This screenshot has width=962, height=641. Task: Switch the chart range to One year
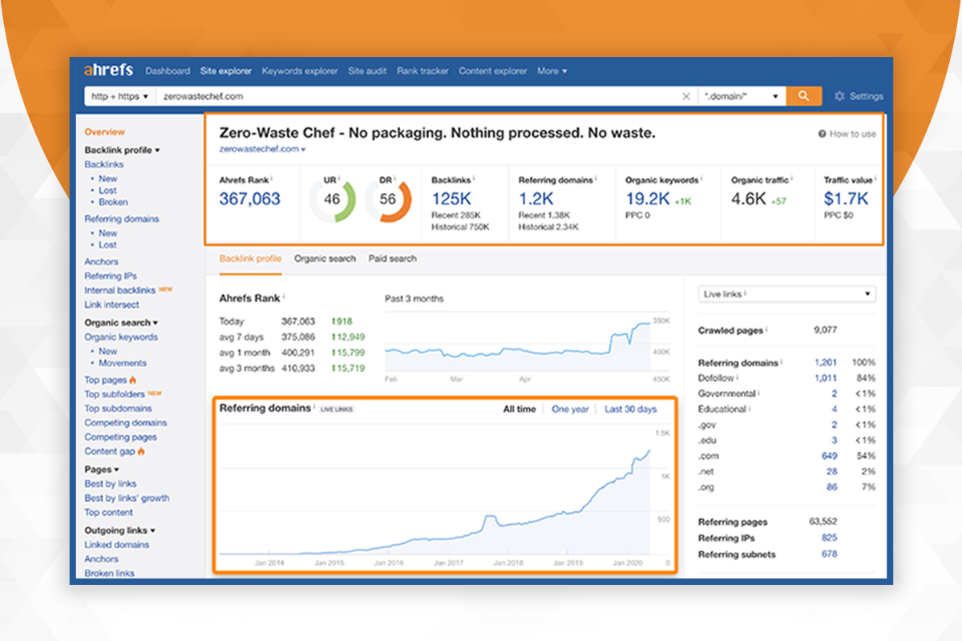pyautogui.click(x=570, y=409)
